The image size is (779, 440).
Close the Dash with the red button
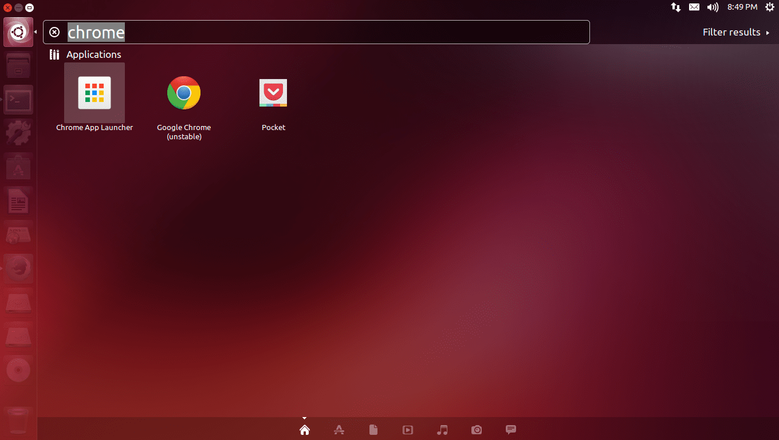click(7, 7)
